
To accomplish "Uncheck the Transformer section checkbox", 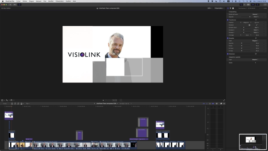I will (x=228, y=20).
